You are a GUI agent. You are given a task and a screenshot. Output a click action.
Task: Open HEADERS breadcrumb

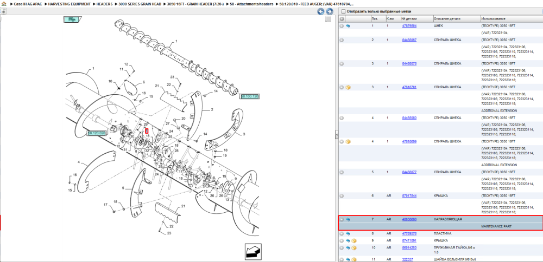pos(104,3)
